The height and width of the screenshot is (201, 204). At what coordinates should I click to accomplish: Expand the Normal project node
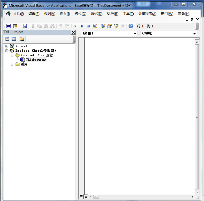coord(6,46)
